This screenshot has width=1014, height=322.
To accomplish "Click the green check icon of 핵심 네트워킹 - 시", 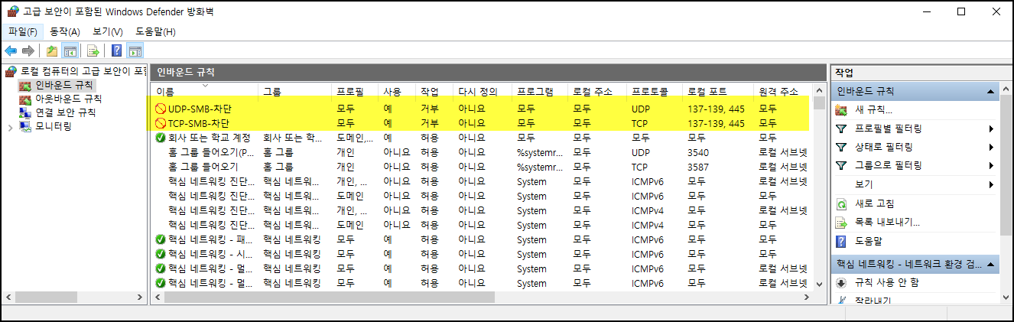I will pyautogui.click(x=161, y=254).
